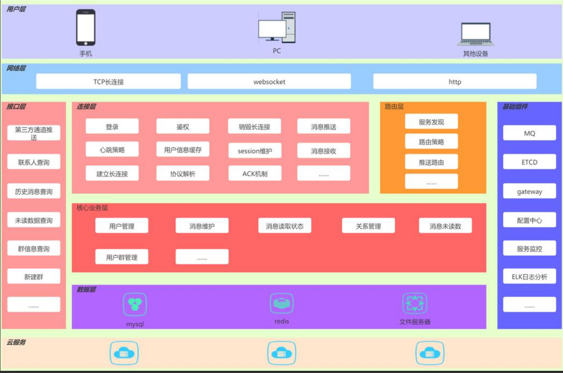Viewport: 563px width, 373px height.
Task: Click the 用户群管理 box
Action: pos(122,257)
